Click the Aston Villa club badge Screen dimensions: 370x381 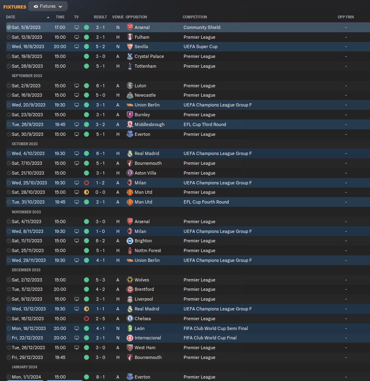pos(130,173)
